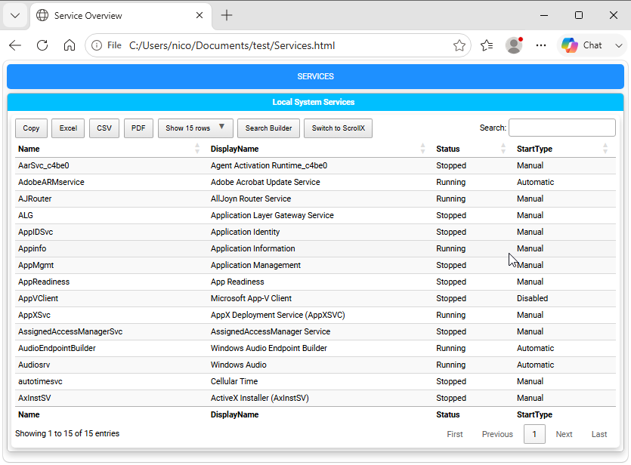Open the favorites list icon
631x465 pixels.
(487, 45)
